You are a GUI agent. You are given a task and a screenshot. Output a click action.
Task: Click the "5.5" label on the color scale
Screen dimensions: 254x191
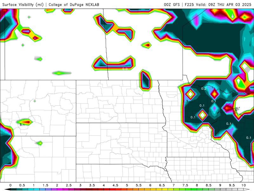(139, 185)
